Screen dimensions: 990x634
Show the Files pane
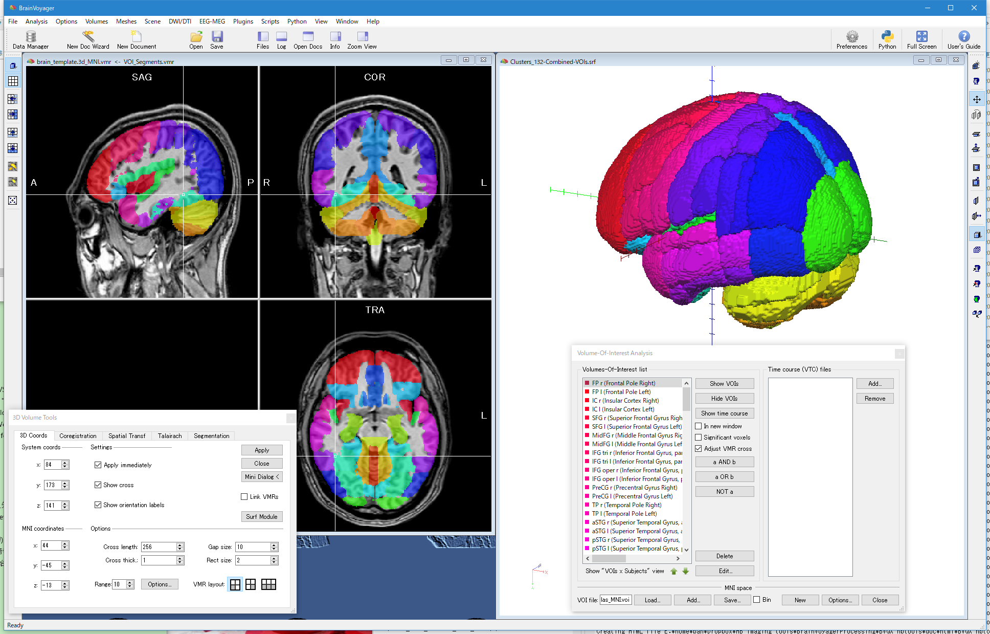click(x=263, y=39)
